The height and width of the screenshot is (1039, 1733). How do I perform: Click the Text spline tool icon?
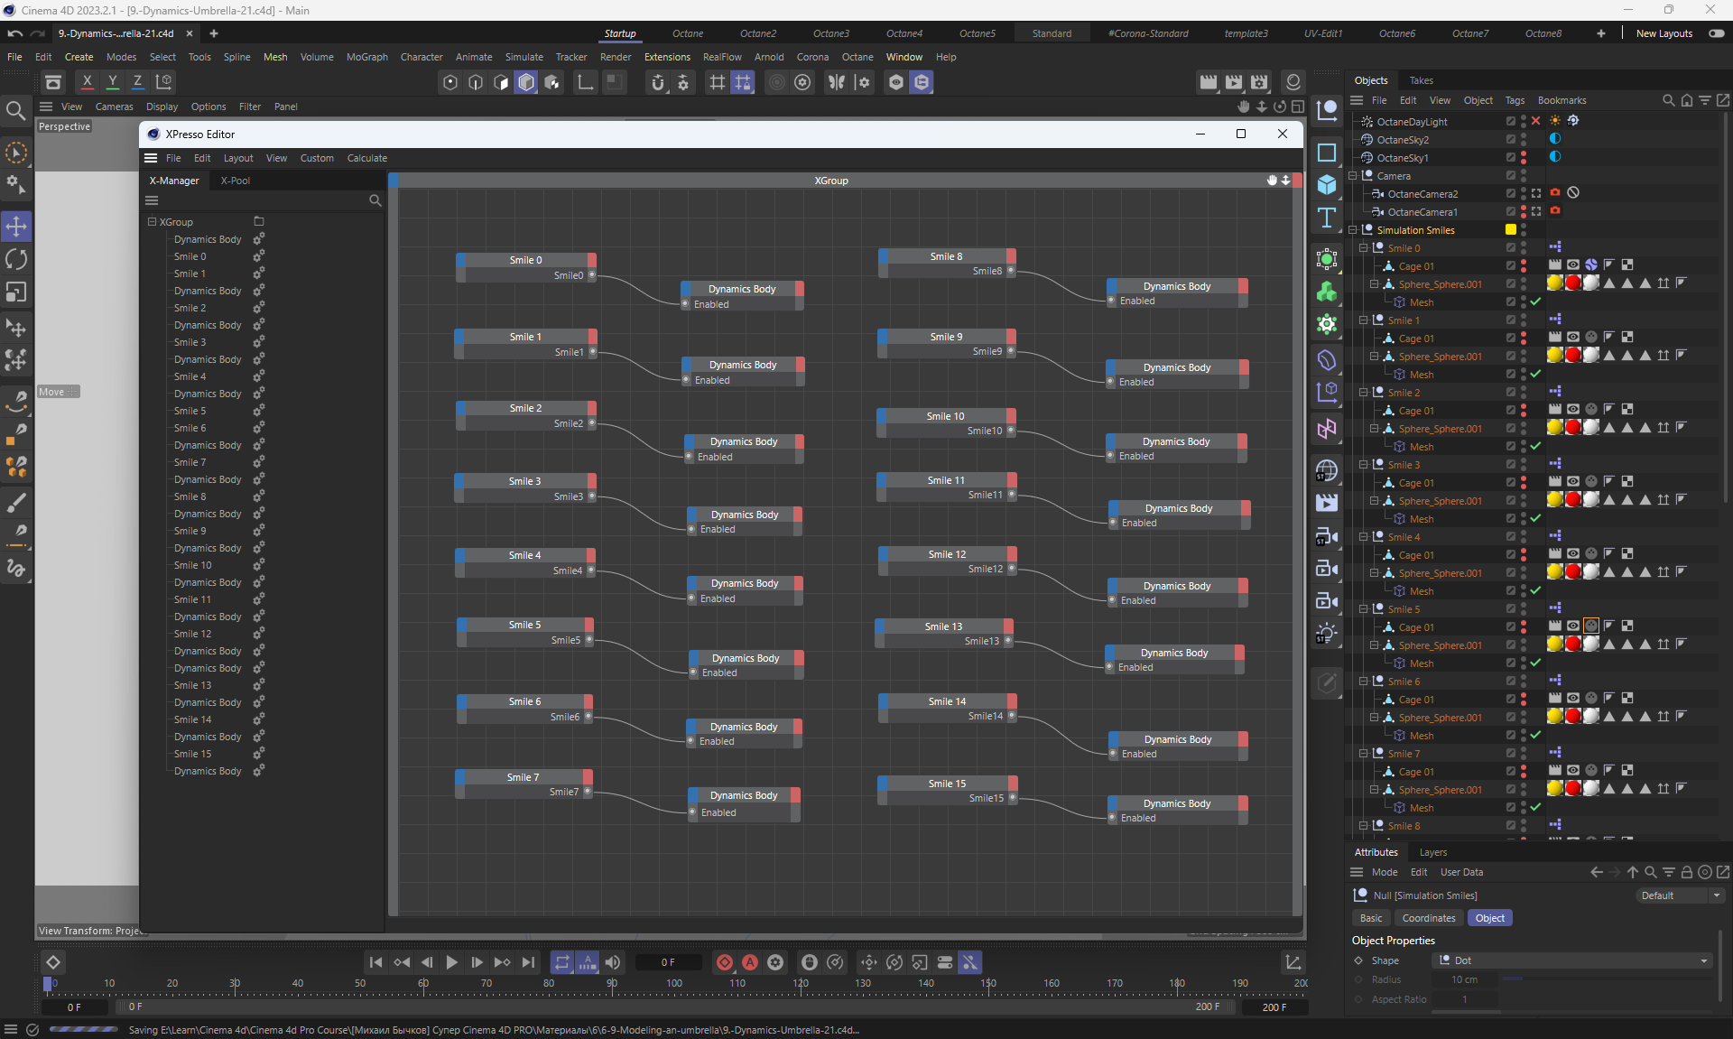pyautogui.click(x=1327, y=218)
